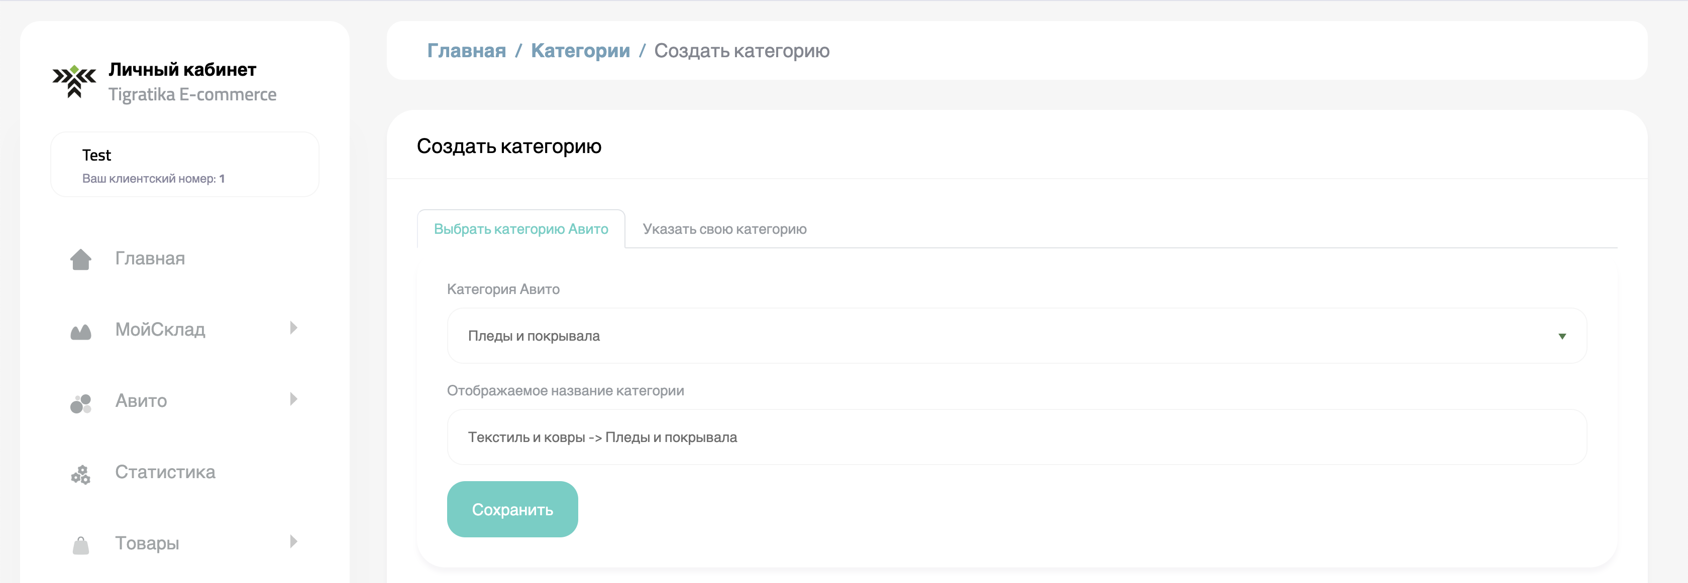The image size is (1688, 583).
Task: Click the Личный кабинет header title
Action: tap(182, 69)
